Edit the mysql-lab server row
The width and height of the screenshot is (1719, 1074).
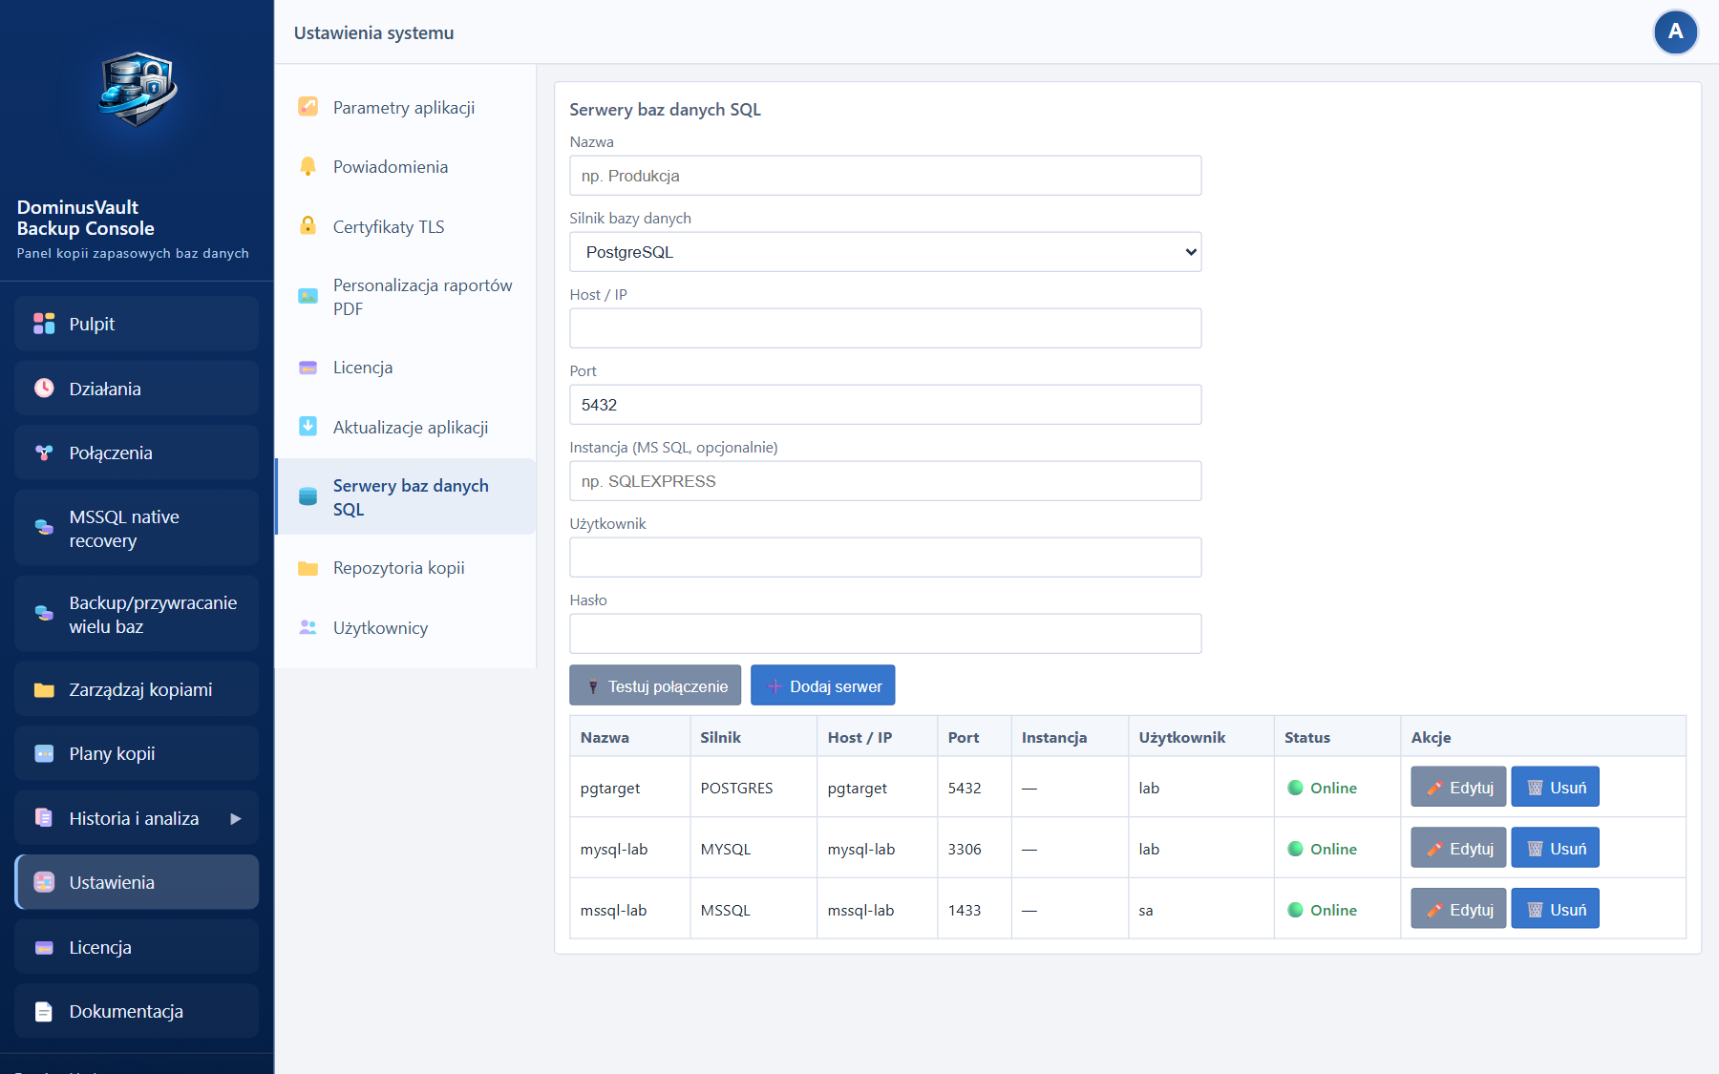click(1458, 849)
